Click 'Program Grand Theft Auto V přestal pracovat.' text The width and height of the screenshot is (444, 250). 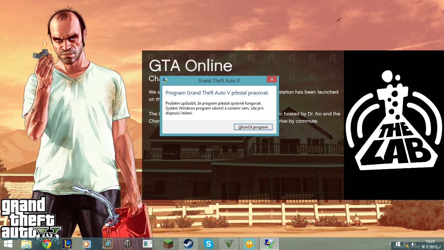coord(217,93)
